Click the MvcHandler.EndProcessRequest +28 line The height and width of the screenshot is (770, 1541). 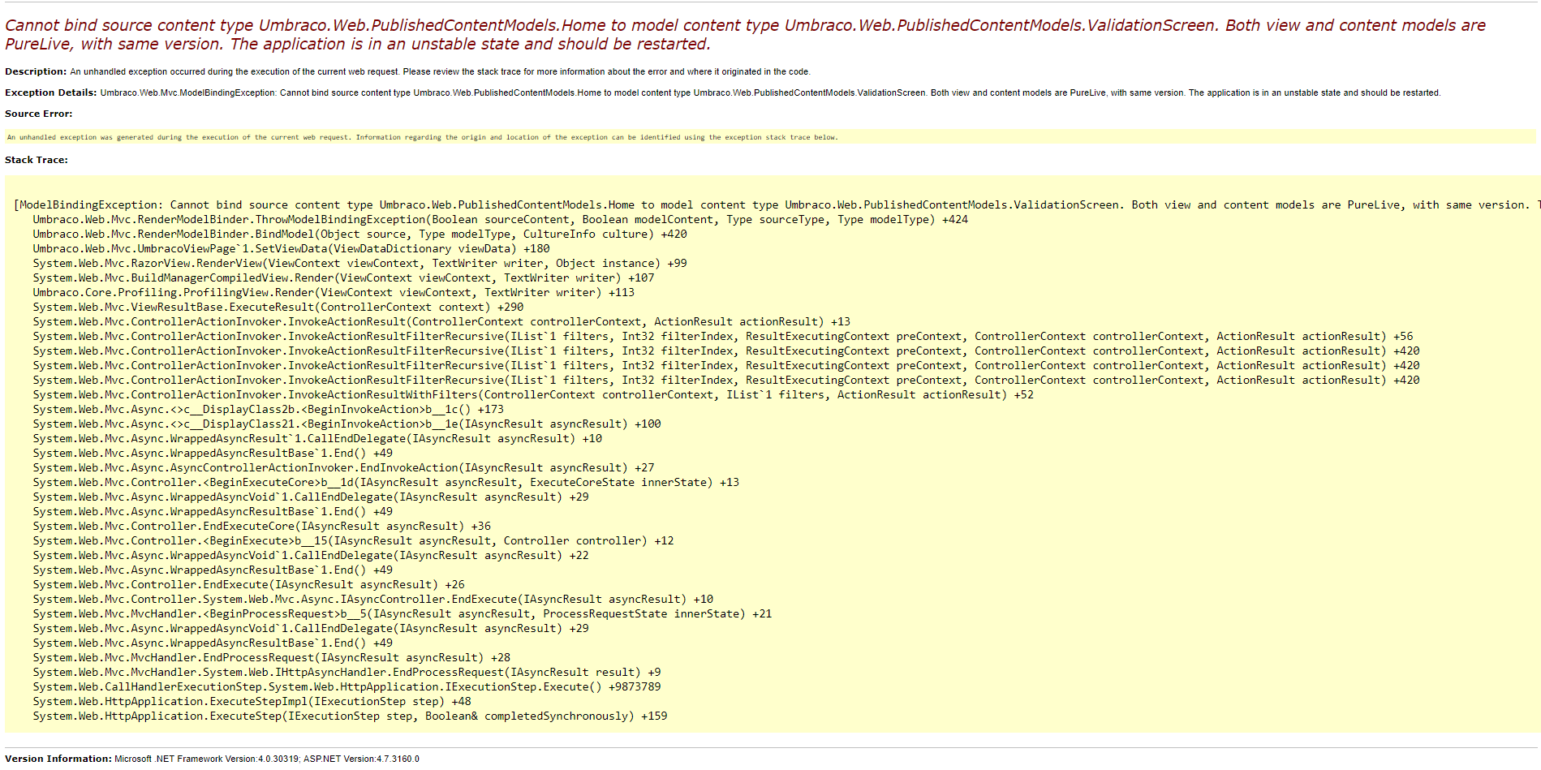(x=271, y=658)
